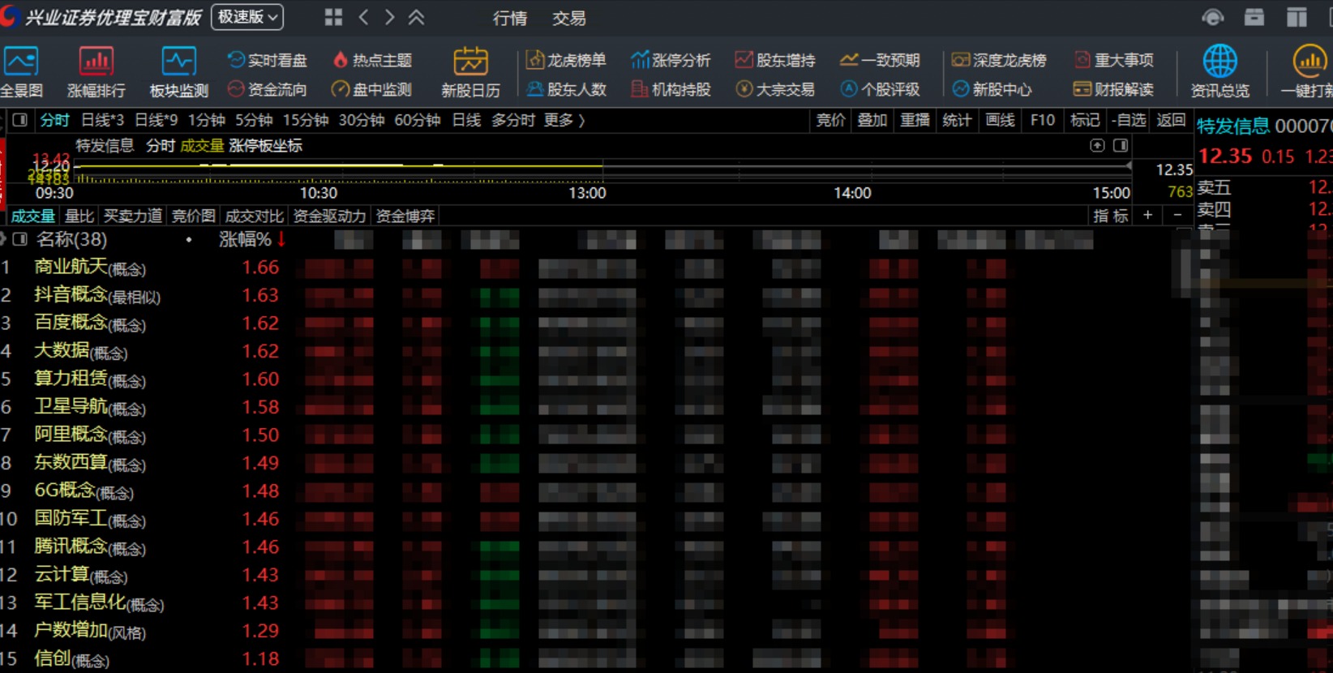This screenshot has height=673, width=1333.
Task: Toggle the panel icon left of 分时
Action: pos(20,120)
